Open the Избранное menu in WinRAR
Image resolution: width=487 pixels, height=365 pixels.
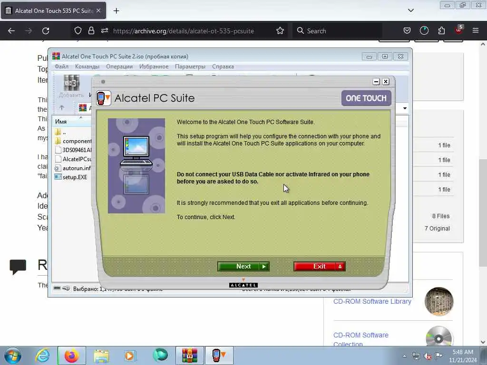coord(154,67)
